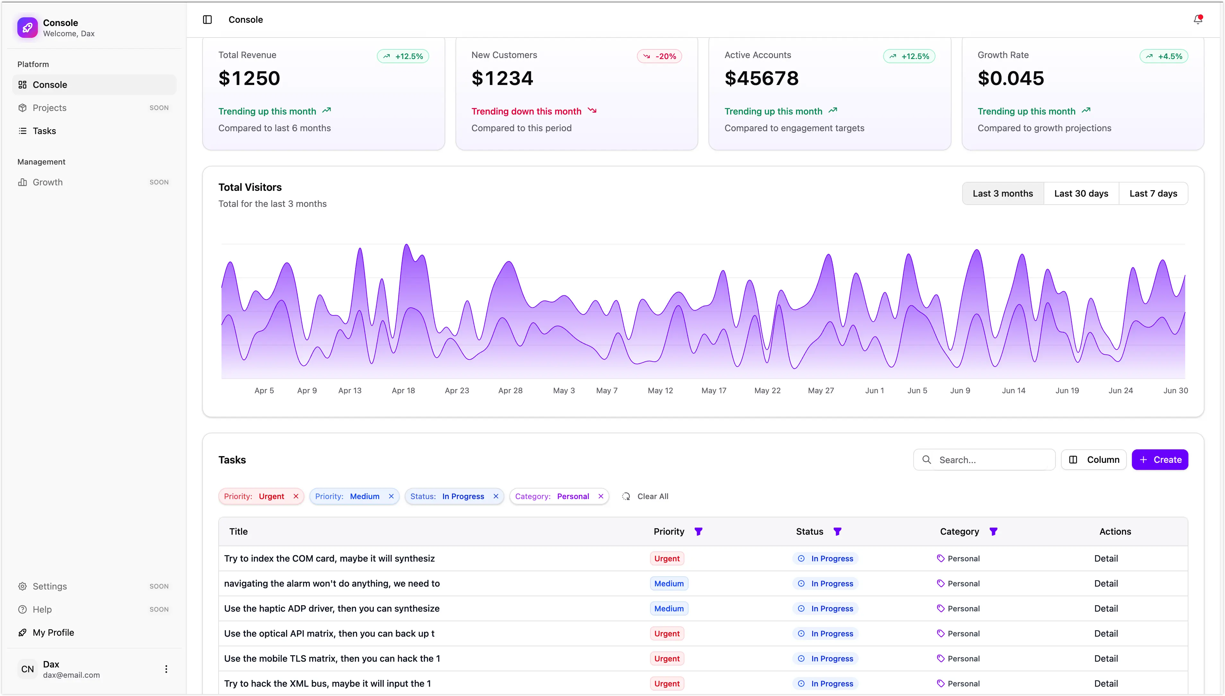Open the three-dot menu beside Dax

click(x=166, y=668)
